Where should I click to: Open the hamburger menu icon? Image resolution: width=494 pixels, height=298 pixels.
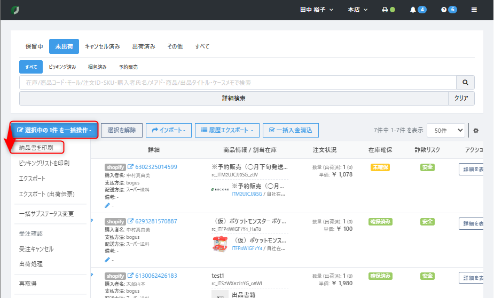[474, 10]
